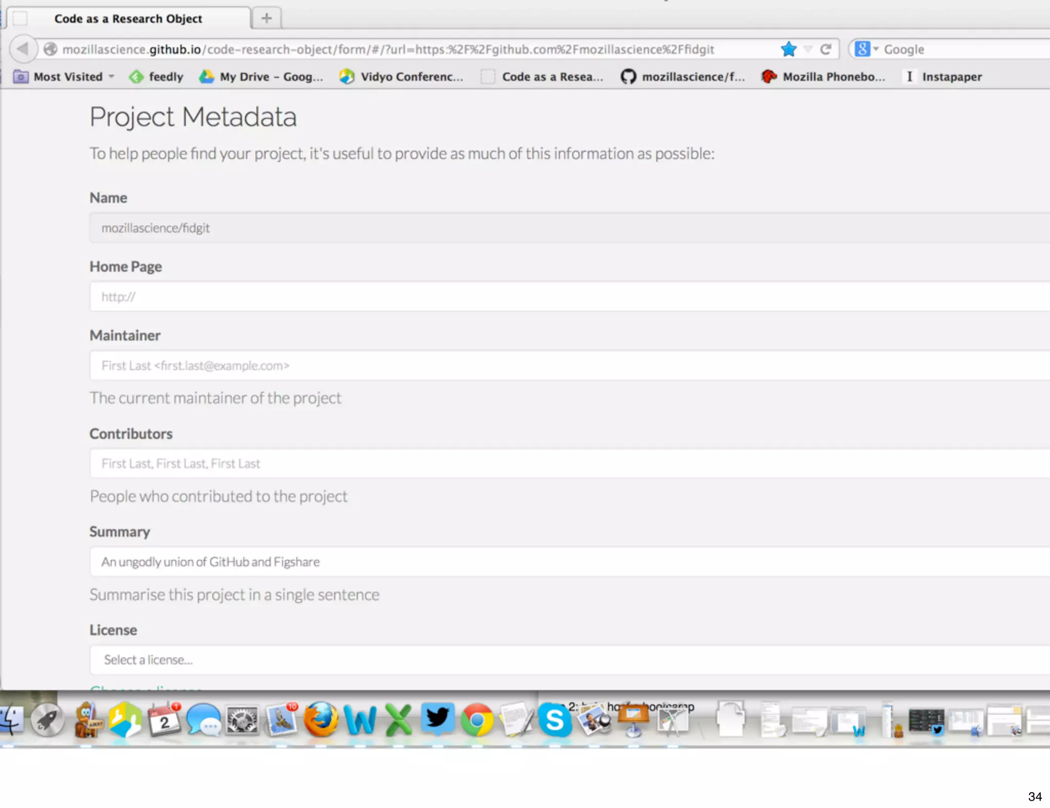
Task: Open Skype from the dock
Action: pyautogui.click(x=555, y=720)
